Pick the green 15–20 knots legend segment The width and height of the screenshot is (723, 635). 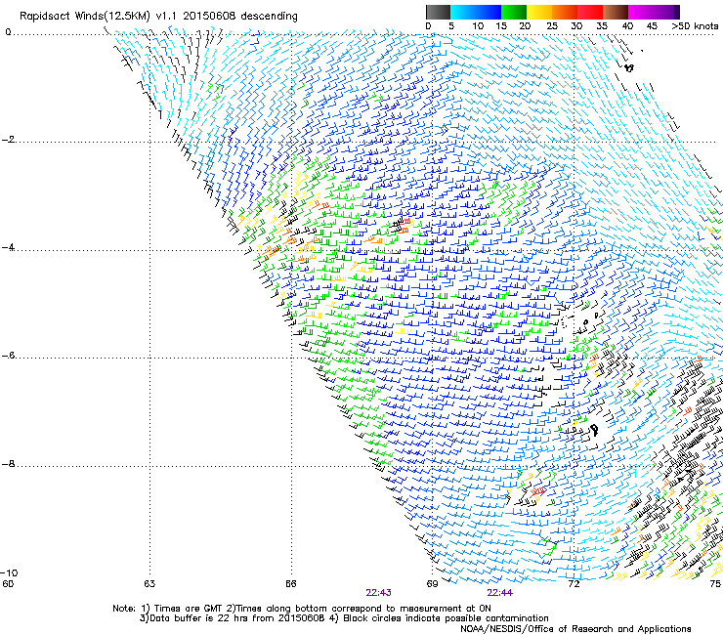514,12
